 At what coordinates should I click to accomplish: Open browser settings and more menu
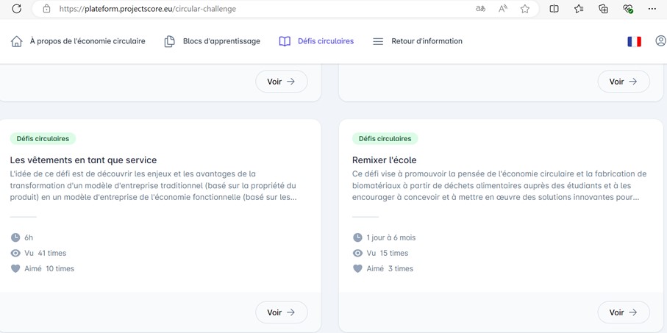pos(652,9)
